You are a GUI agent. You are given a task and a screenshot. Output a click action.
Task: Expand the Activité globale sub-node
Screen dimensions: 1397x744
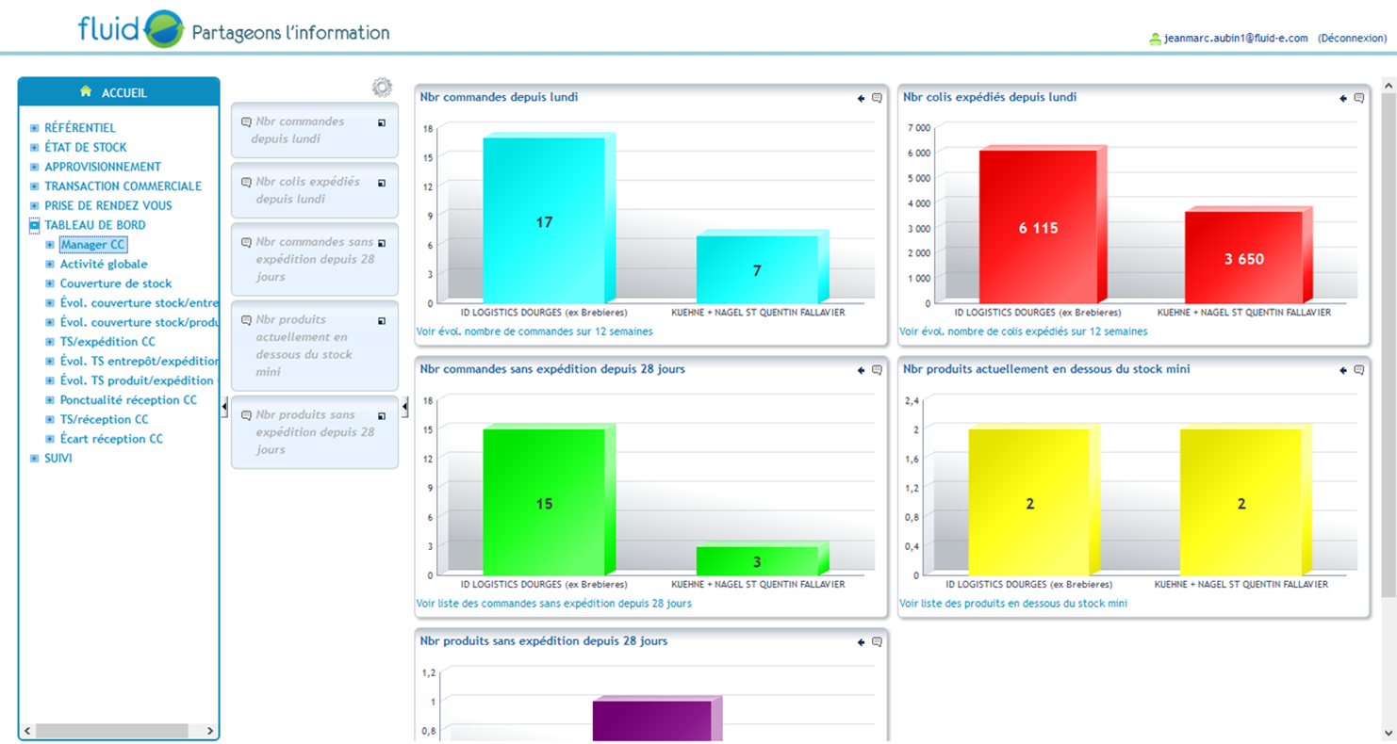pyautogui.click(x=51, y=265)
